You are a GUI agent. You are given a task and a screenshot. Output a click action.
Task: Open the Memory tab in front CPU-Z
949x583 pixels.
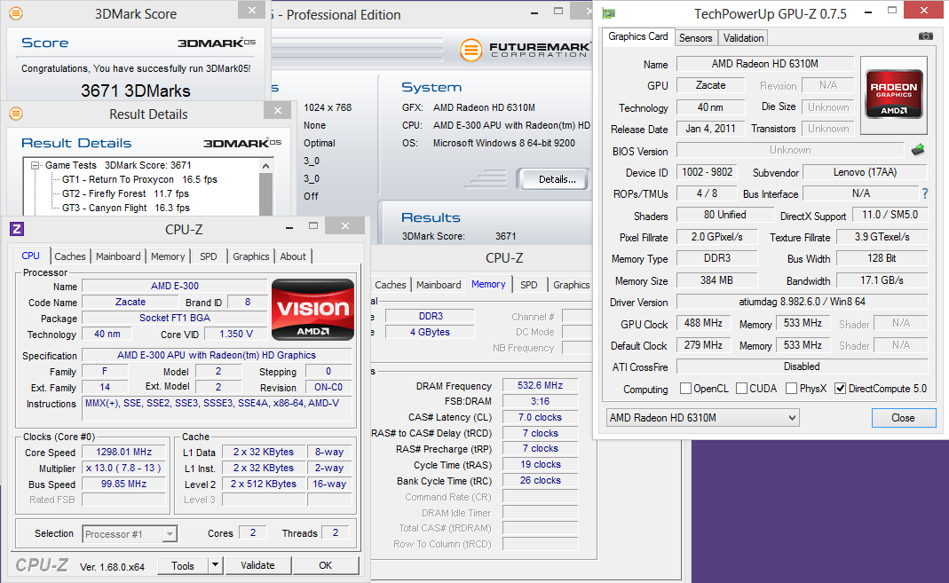pos(168,256)
